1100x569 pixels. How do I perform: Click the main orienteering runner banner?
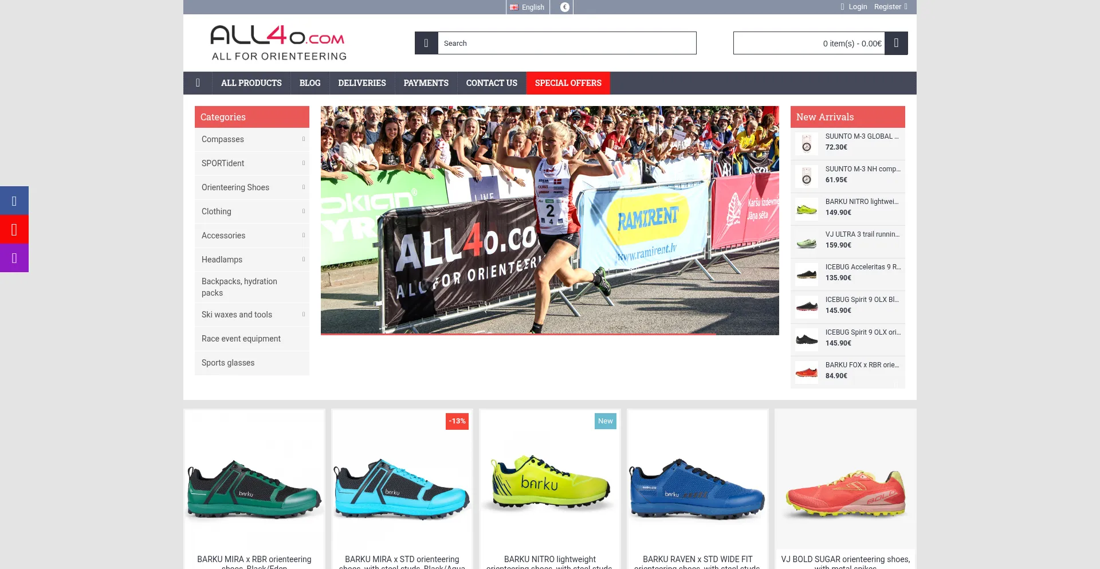(x=550, y=220)
